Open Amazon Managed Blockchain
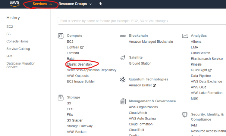 tap(151, 42)
